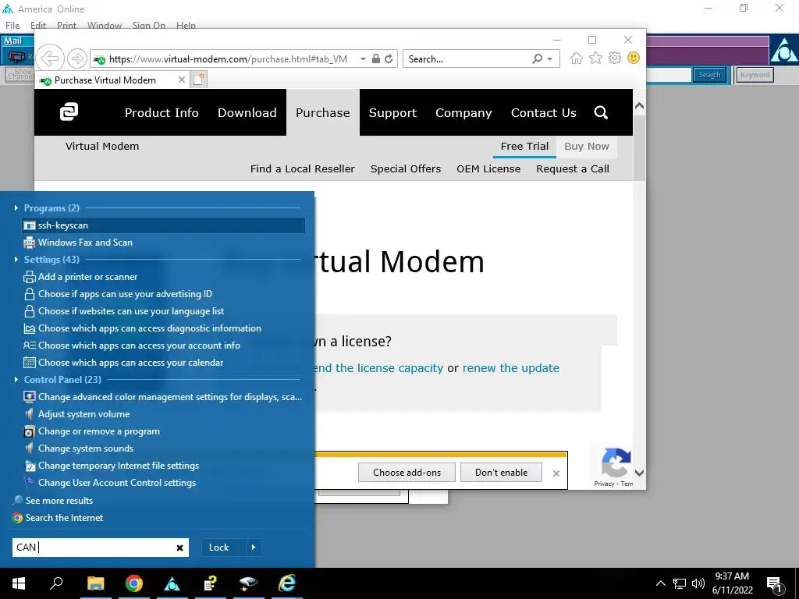
Task: Open taskbar Search magnifier
Action: (56, 583)
